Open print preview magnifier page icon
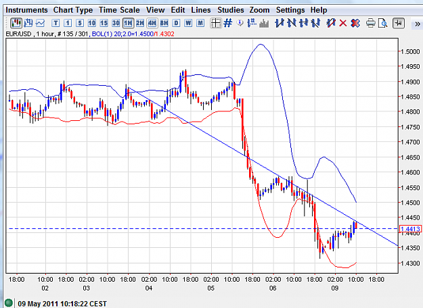 pyautogui.click(x=383, y=23)
